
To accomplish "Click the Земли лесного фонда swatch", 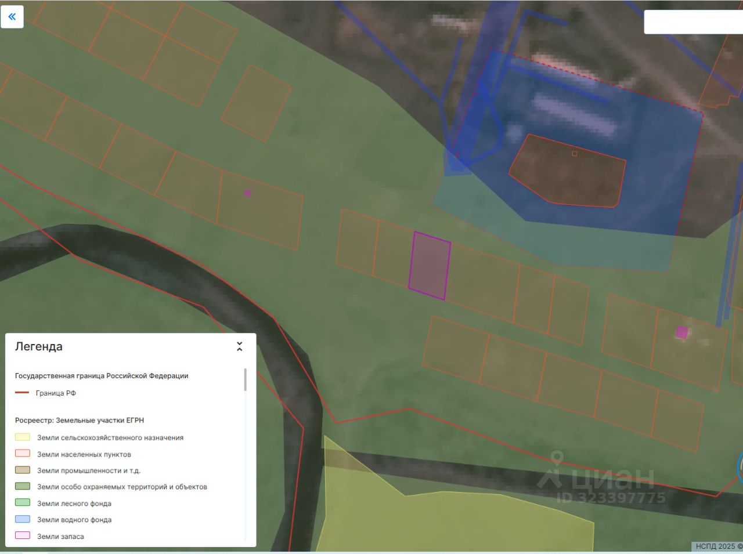I will pyautogui.click(x=23, y=503).
